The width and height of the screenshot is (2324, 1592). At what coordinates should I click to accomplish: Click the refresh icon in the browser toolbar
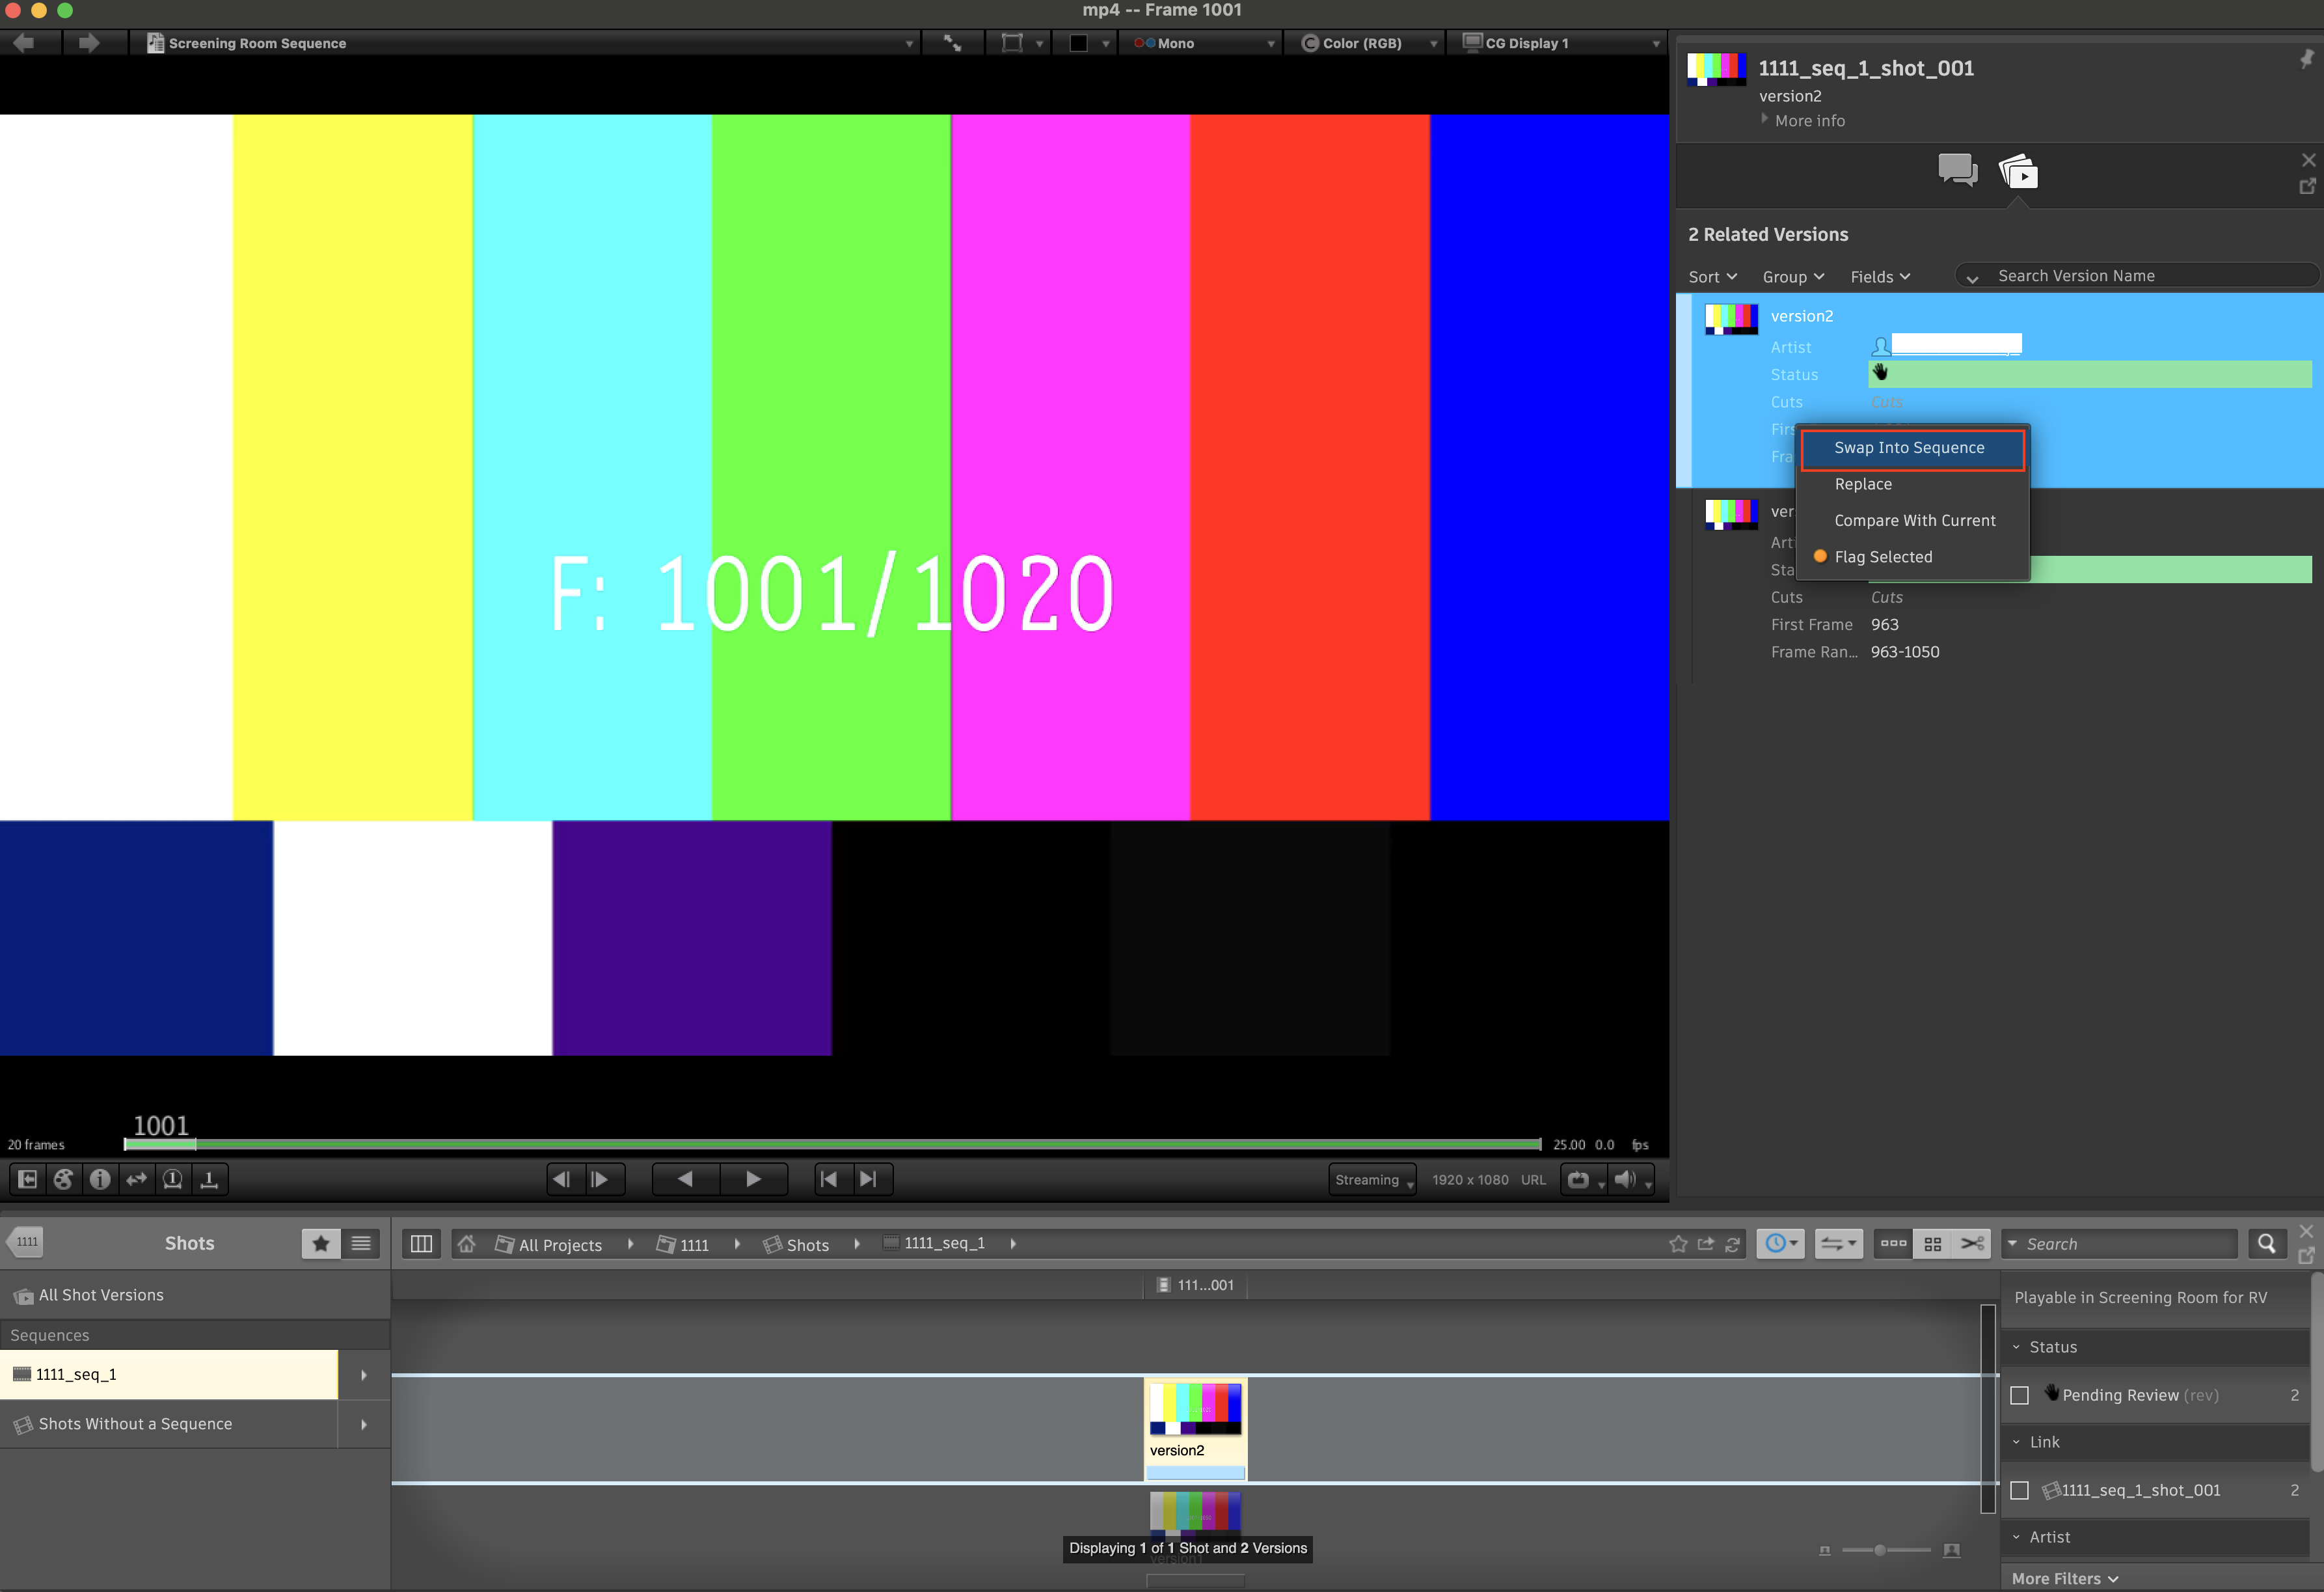(x=1733, y=1244)
